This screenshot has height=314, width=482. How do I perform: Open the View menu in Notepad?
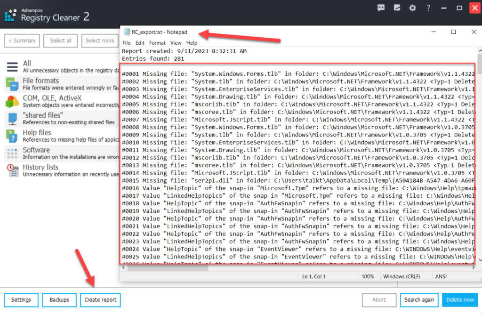176,43
